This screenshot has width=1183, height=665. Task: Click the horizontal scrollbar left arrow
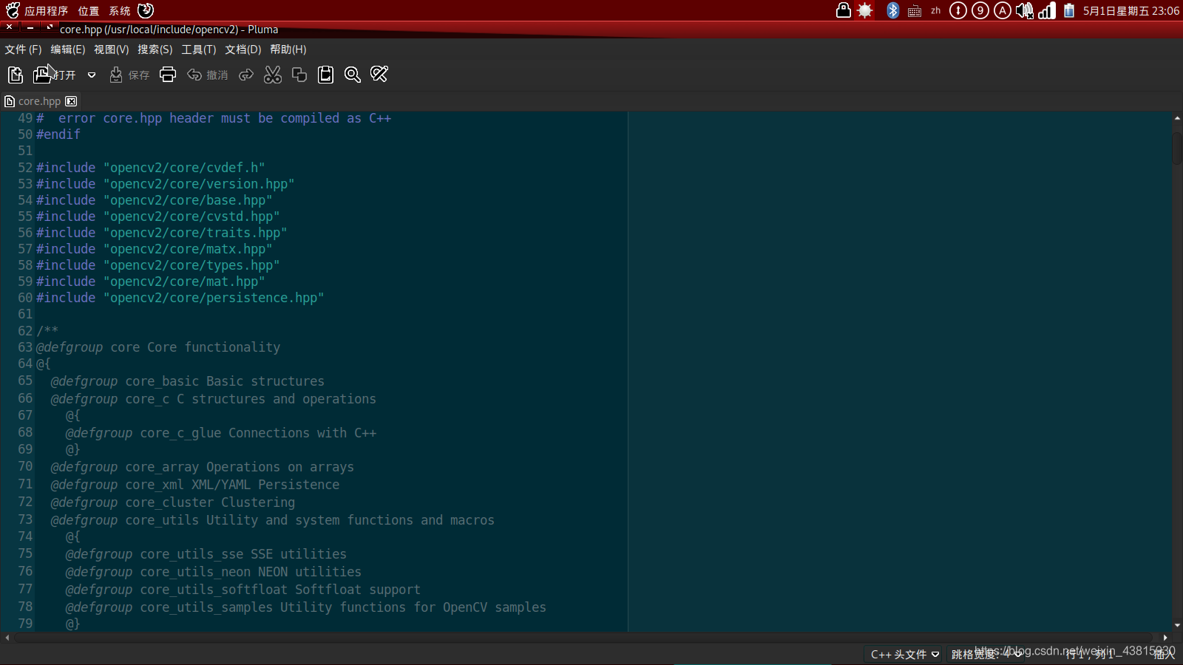[7, 638]
